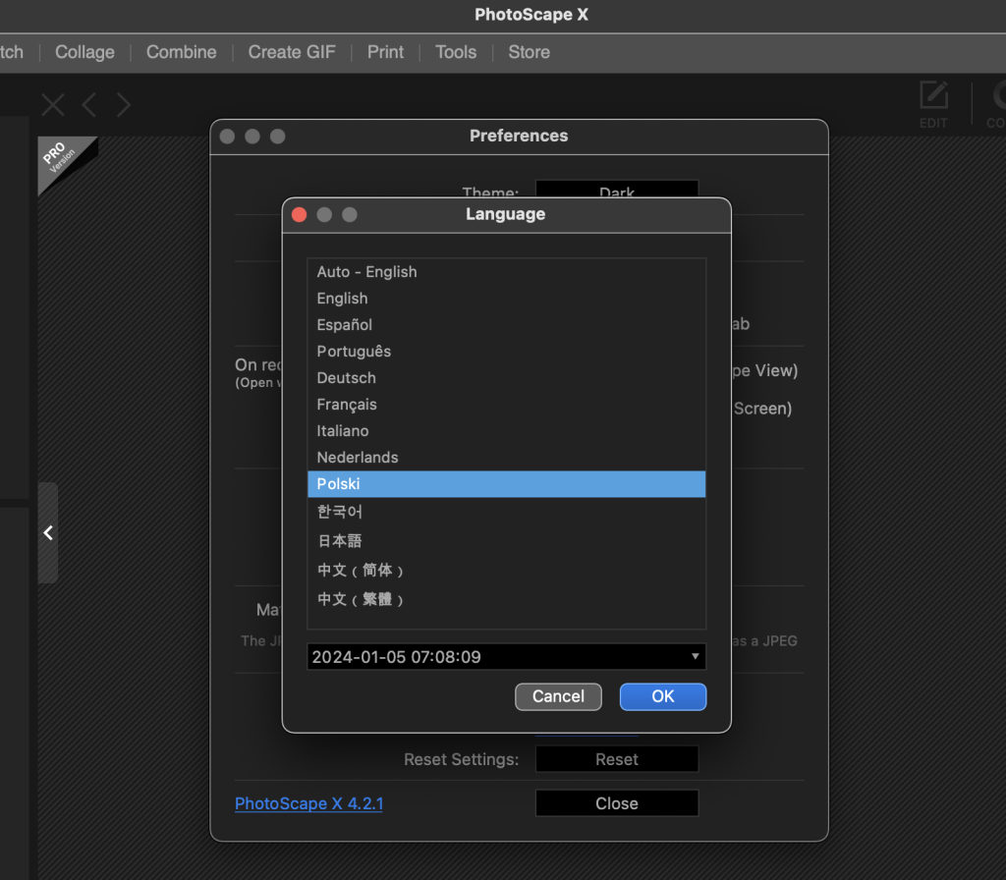
Task: Open the Theme Dark selector
Action: pos(616,191)
